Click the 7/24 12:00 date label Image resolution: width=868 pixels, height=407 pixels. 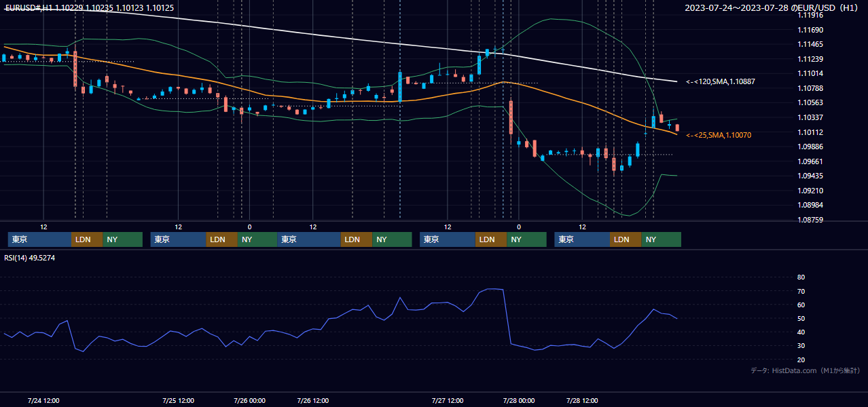[x=43, y=400]
